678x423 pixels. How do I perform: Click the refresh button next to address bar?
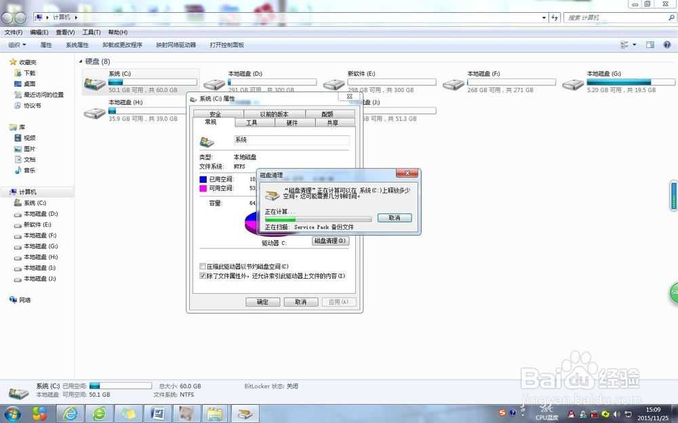click(x=555, y=18)
